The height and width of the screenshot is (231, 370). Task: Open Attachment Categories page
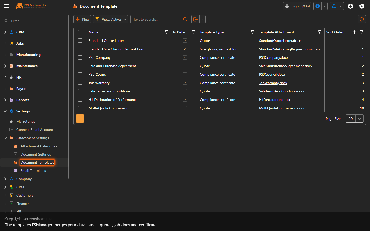pos(39,146)
